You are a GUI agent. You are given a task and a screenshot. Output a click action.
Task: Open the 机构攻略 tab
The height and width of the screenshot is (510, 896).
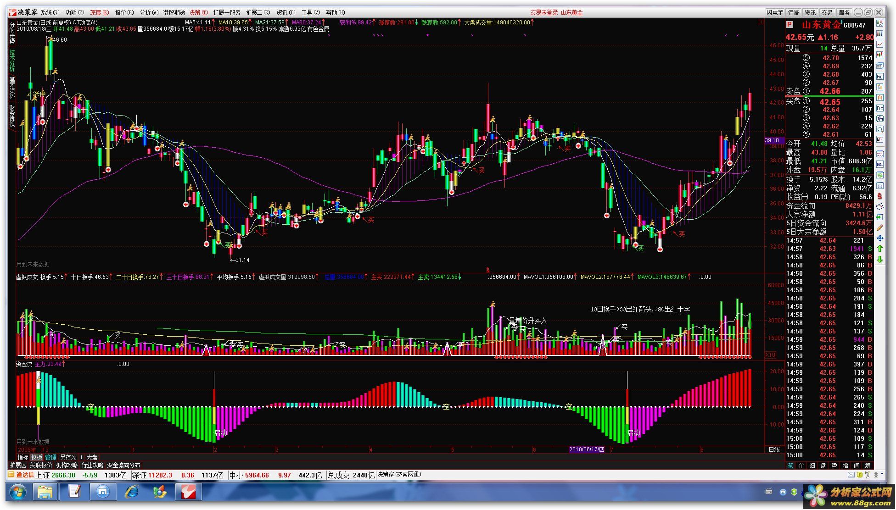click(67, 465)
